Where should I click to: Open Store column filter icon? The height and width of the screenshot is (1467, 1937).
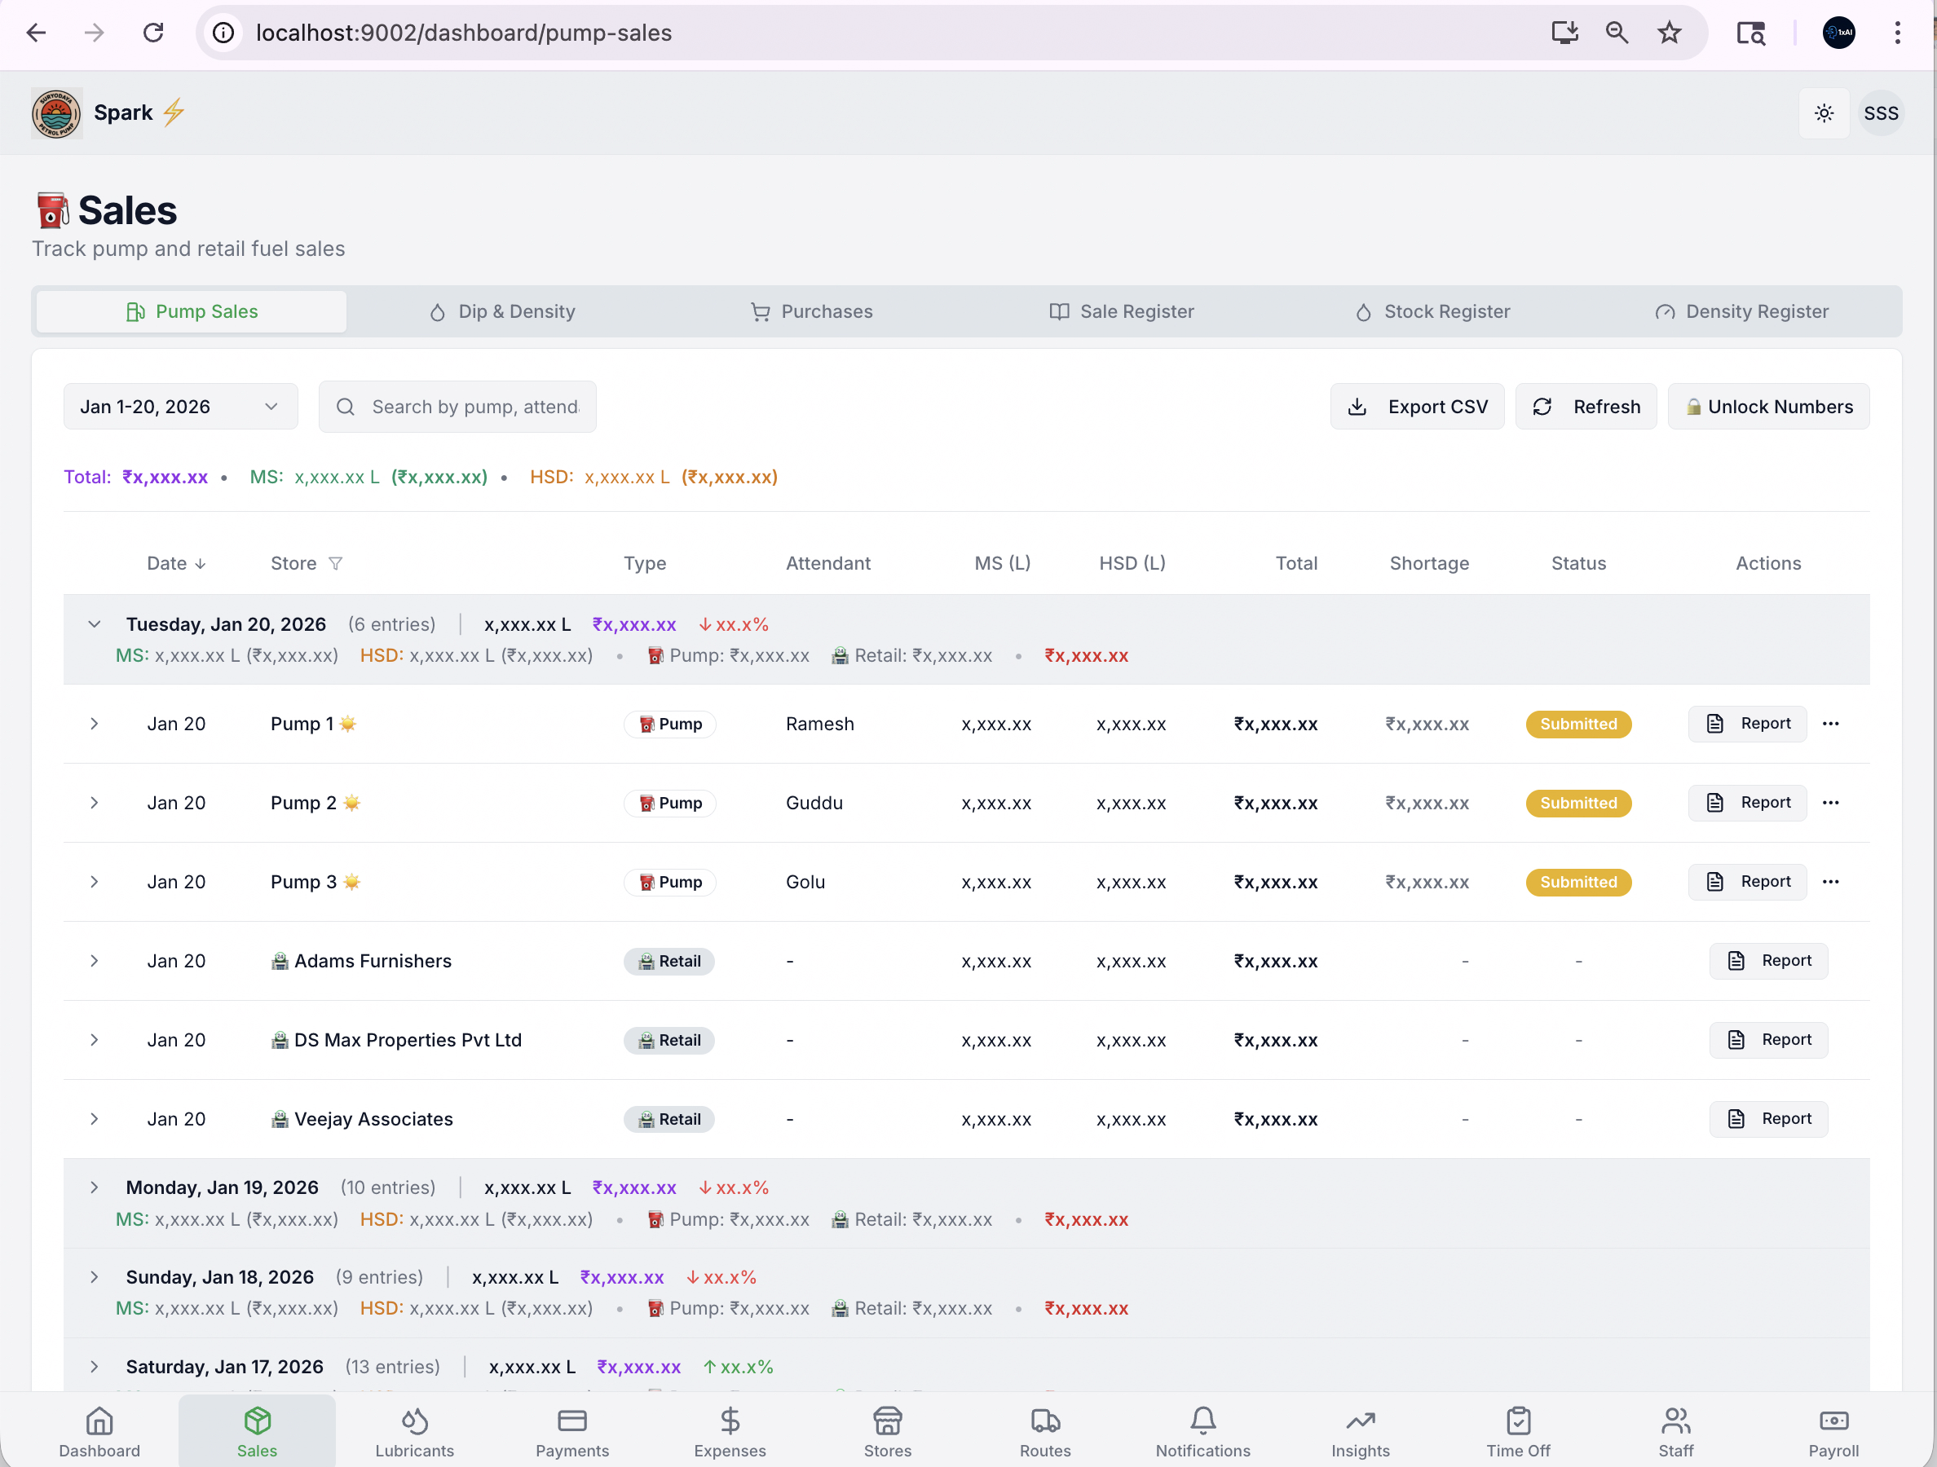(x=335, y=564)
